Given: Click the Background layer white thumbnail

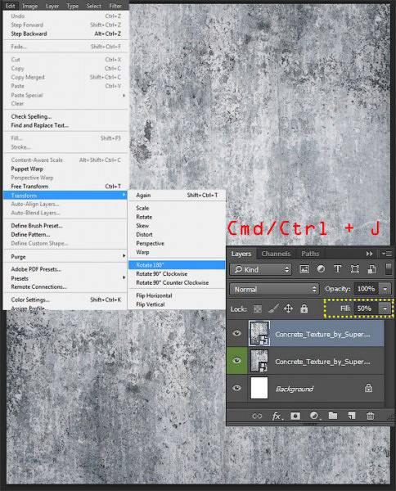Looking at the screenshot, I should 259,388.
